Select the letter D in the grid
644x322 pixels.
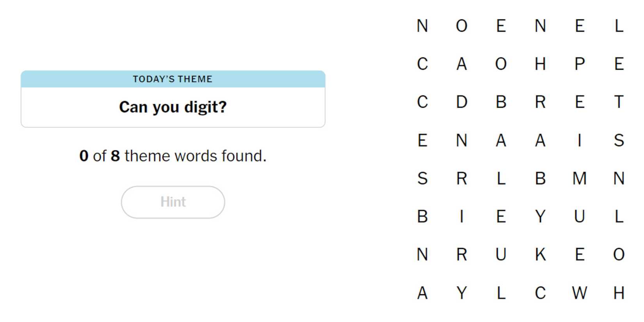point(462,102)
